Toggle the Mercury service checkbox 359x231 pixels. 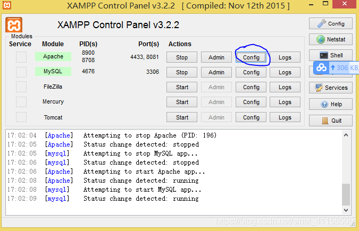21,102
